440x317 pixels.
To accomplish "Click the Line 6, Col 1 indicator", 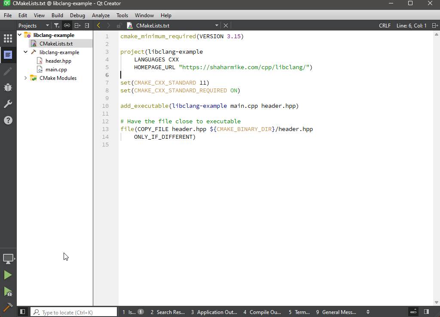I will (411, 26).
